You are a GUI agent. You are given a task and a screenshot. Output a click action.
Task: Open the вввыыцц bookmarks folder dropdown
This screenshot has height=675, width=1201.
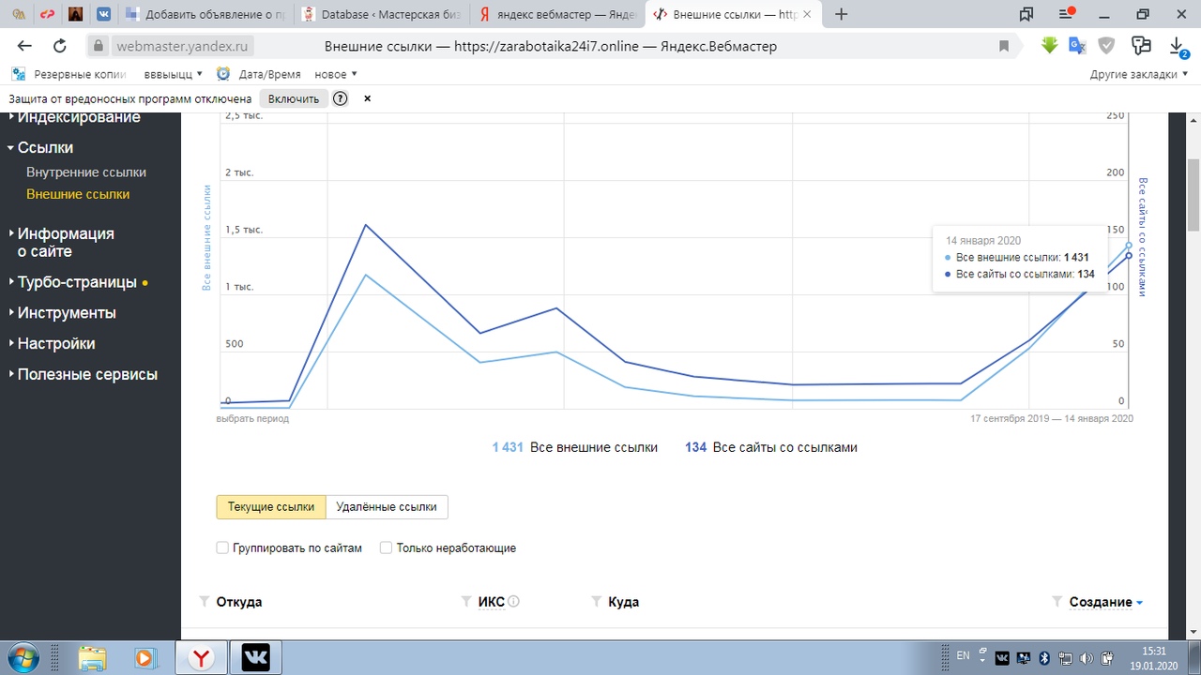tap(174, 74)
